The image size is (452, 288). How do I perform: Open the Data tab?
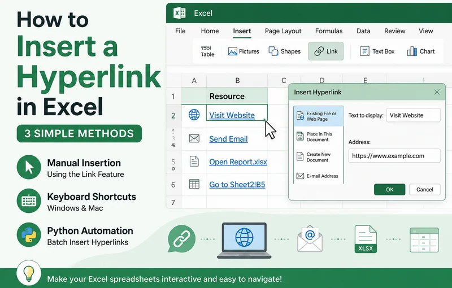(363, 31)
